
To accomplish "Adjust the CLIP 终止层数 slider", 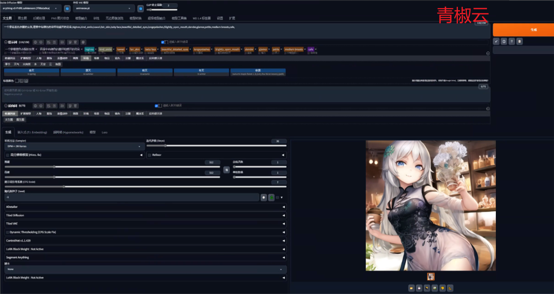I will click(162, 9).
